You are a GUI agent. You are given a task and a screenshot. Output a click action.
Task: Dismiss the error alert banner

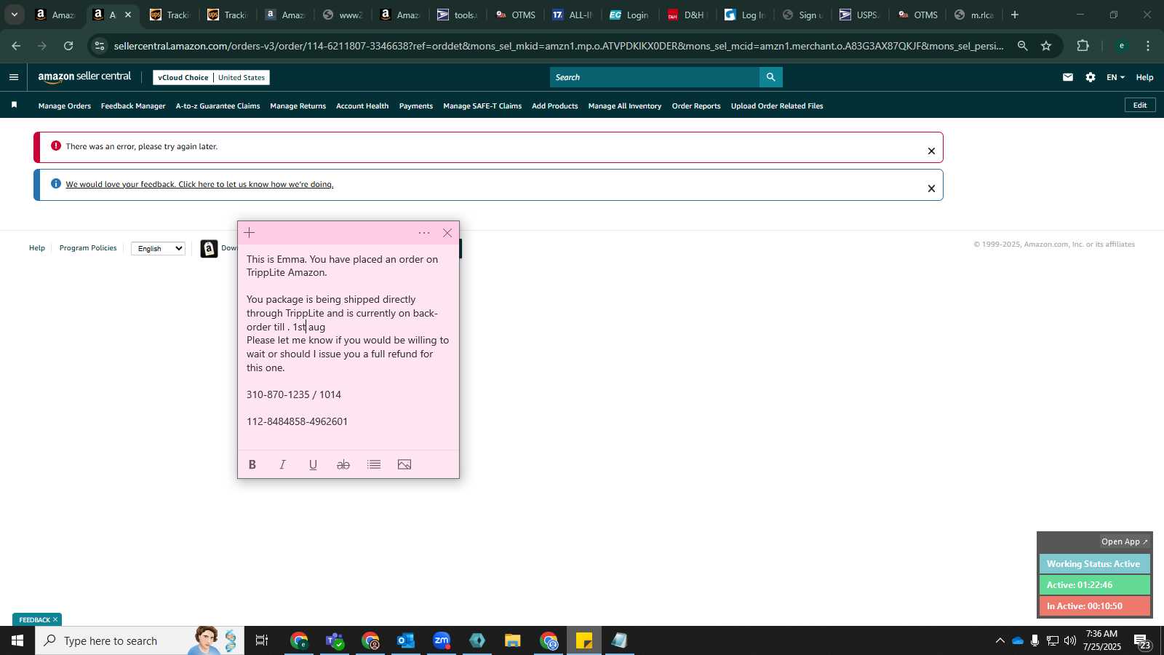tap(931, 151)
